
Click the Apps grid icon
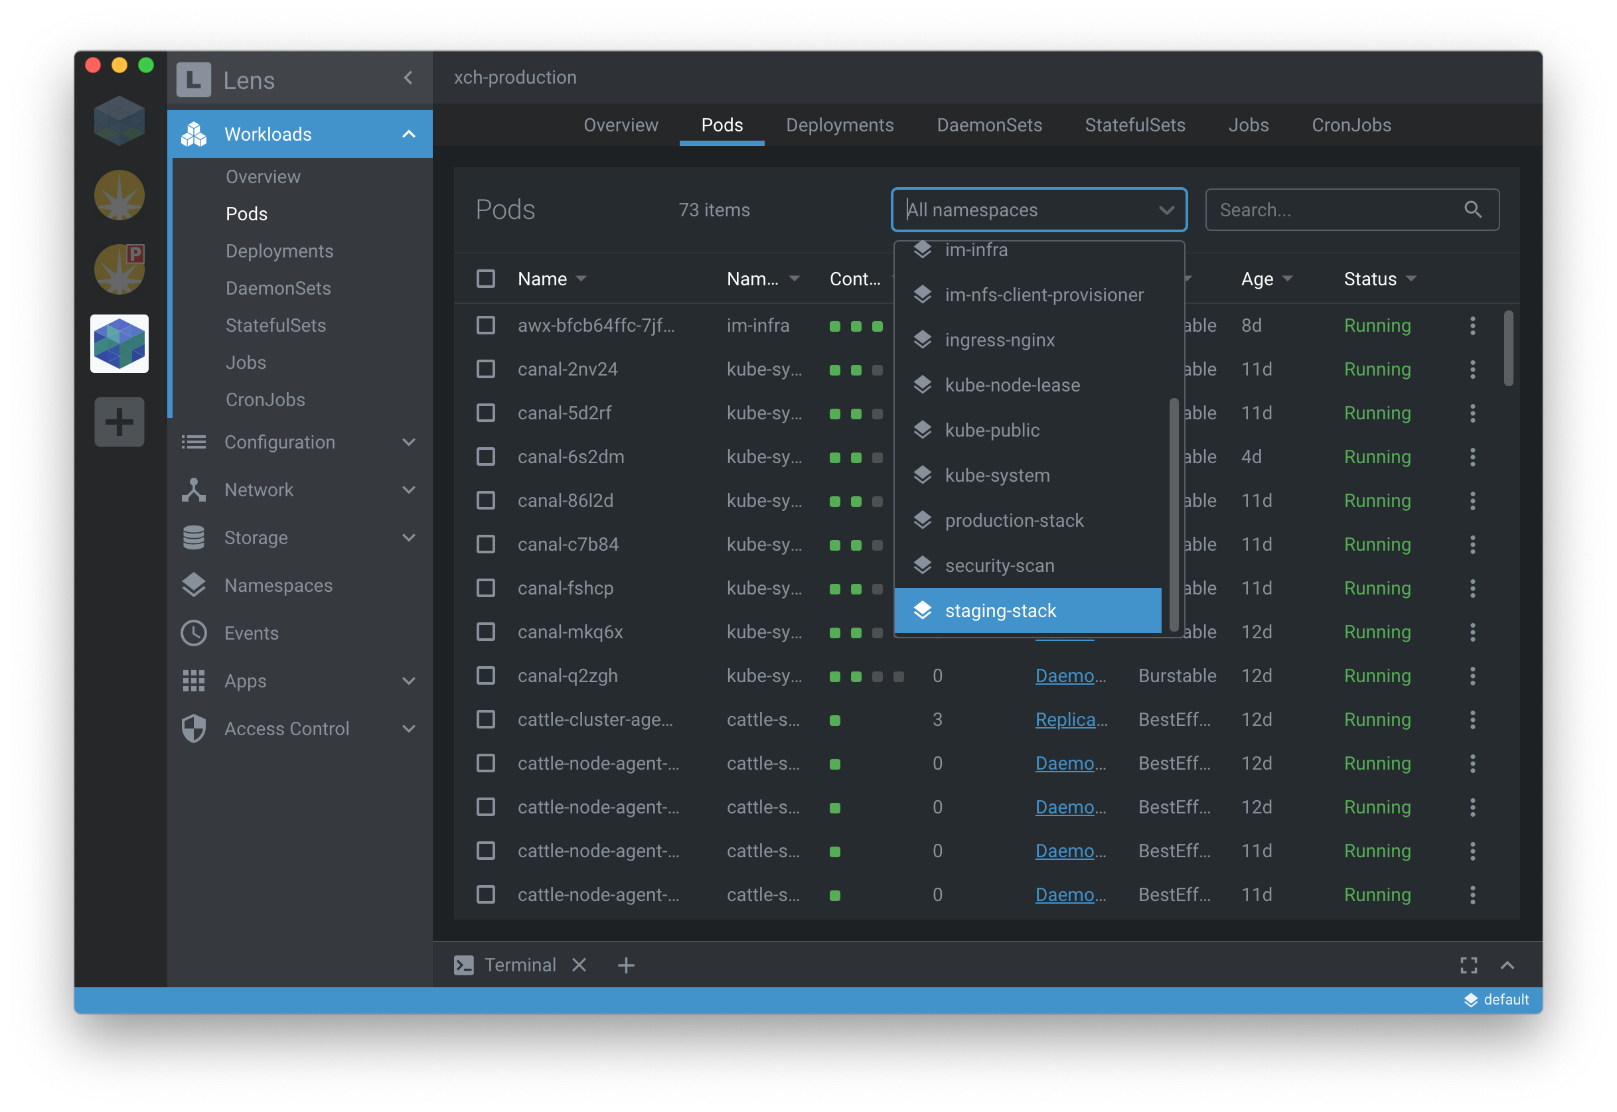coord(194,681)
